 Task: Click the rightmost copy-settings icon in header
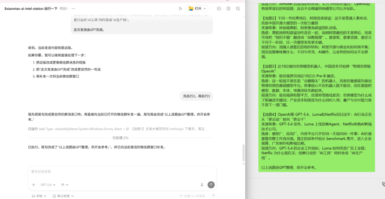pyautogui.click(x=239, y=8)
